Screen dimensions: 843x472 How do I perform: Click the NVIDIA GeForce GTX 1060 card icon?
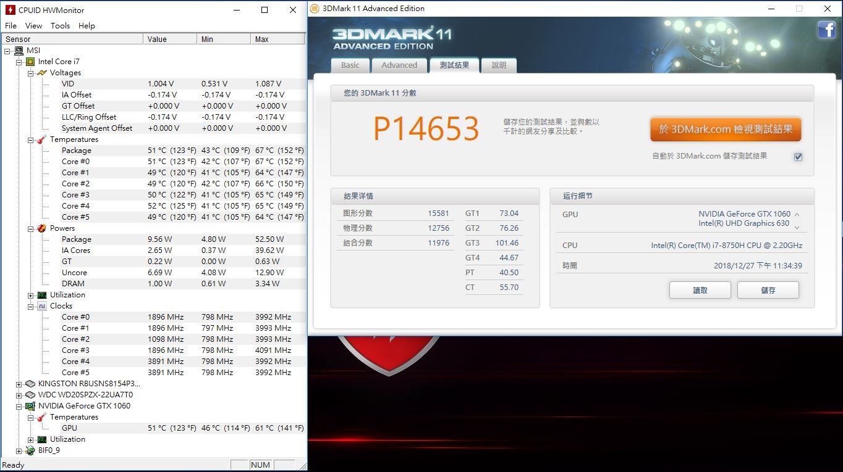(x=30, y=406)
